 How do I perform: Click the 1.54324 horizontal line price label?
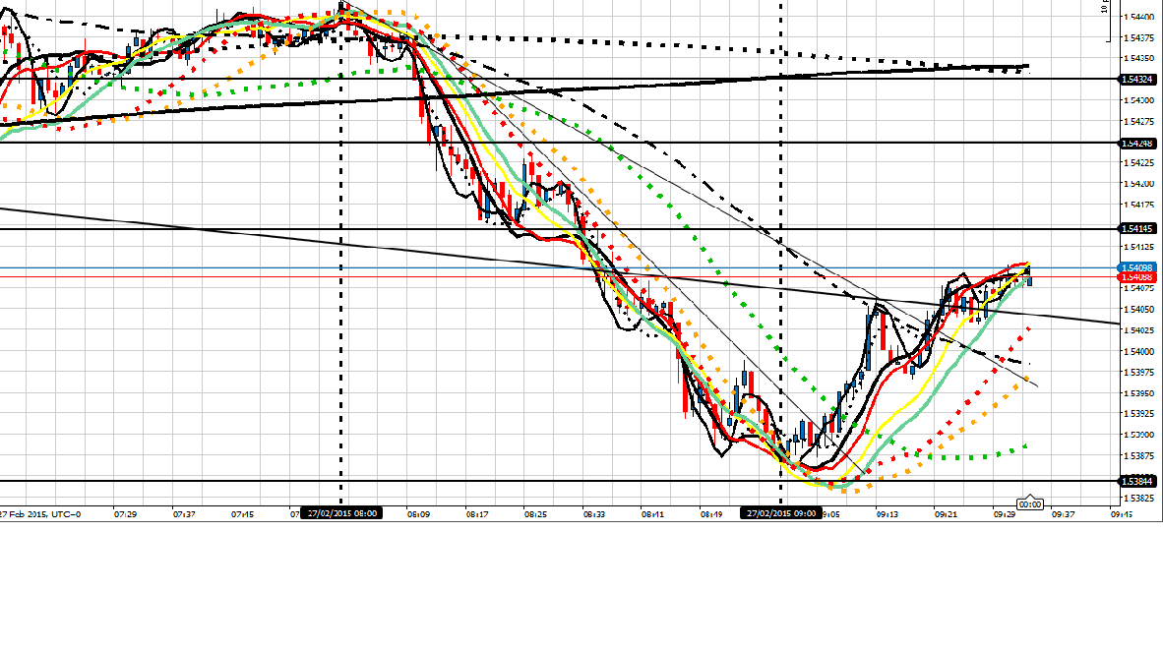coord(1139,79)
